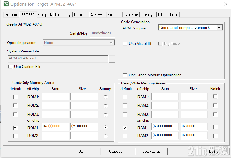Click the ROM3 Size field
This screenshot has height=158, width=231.
[84, 115]
